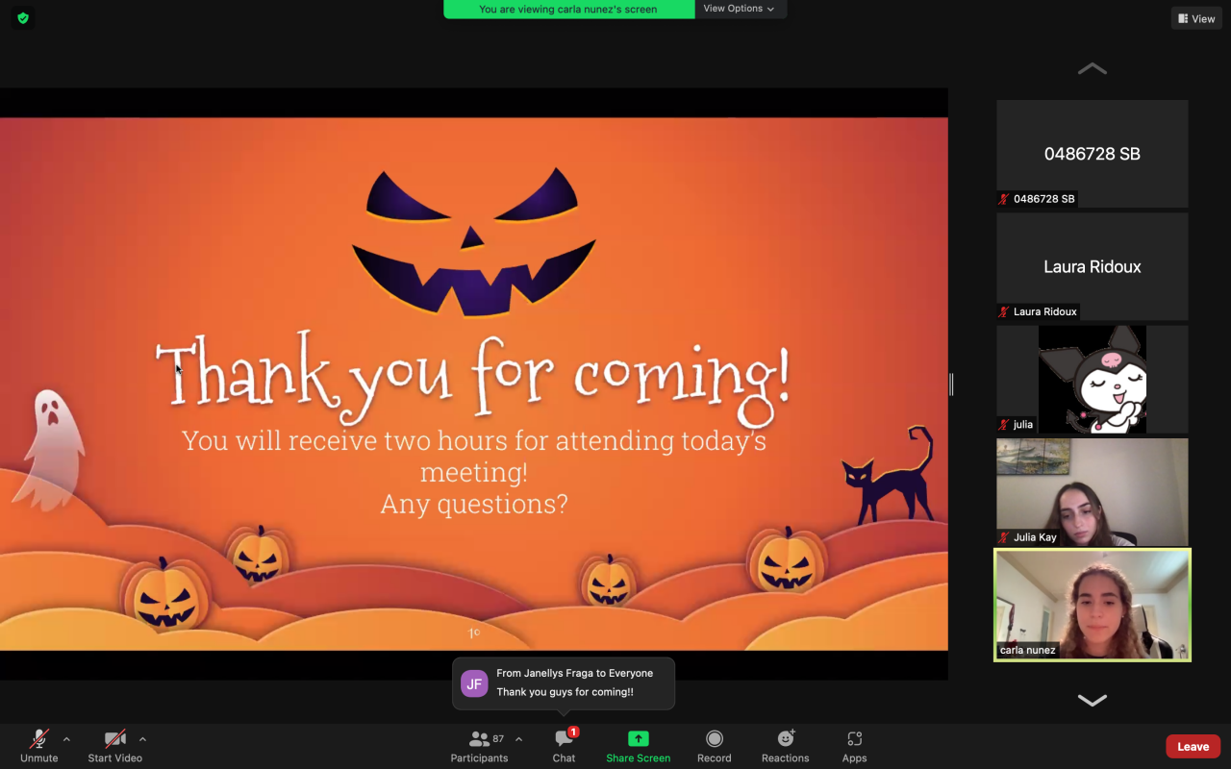
Task: Open the View Options dropdown
Action: click(x=739, y=9)
